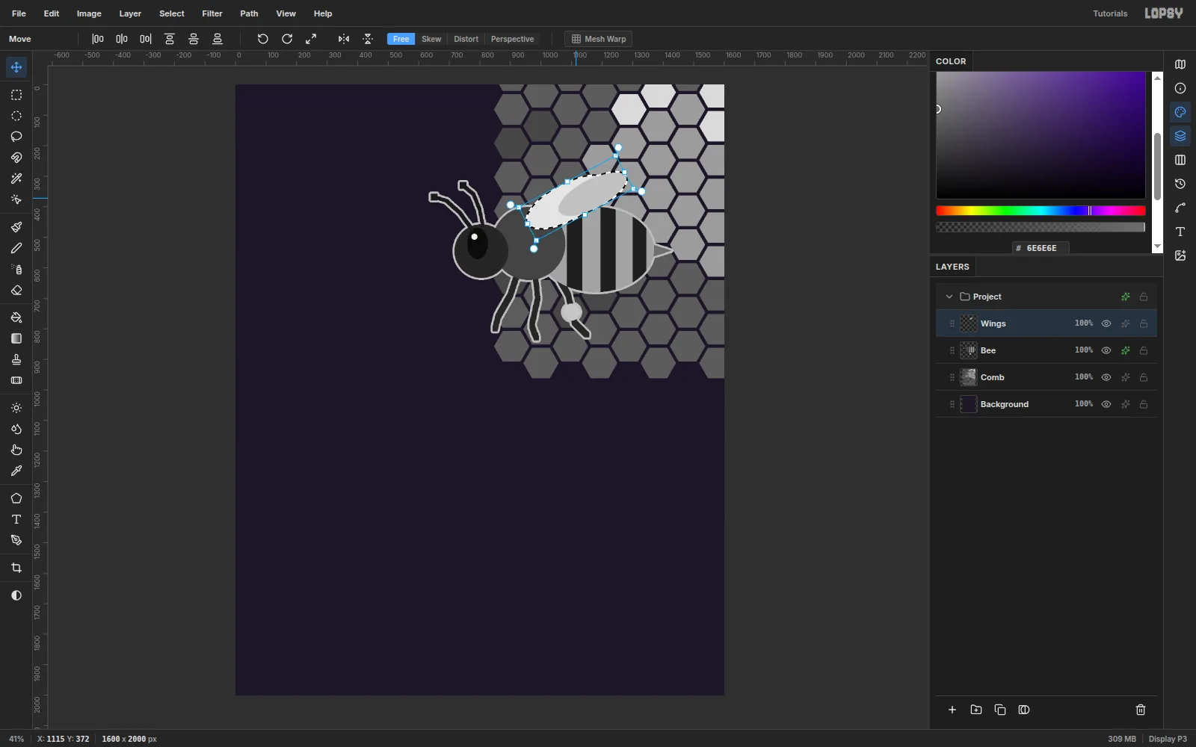Toggle visibility of the Comb layer
The image size is (1196, 747).
[1106, 377]
